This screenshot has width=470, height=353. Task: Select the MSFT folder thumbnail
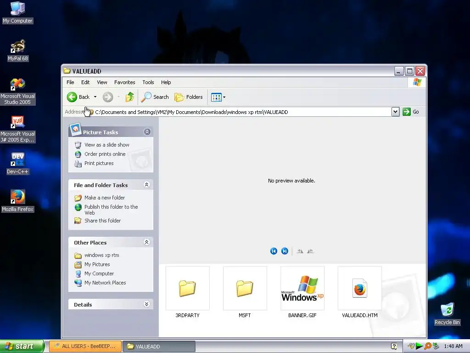coord(245,292)
